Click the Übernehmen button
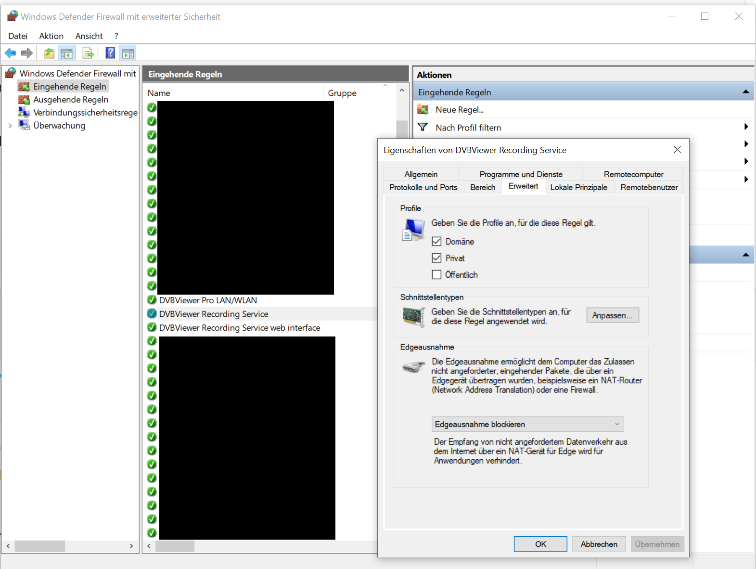 click(x=657, y=544)
